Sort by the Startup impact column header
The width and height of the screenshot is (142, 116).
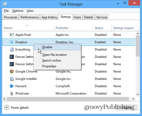pyautogui.click(x=125, y=27)
